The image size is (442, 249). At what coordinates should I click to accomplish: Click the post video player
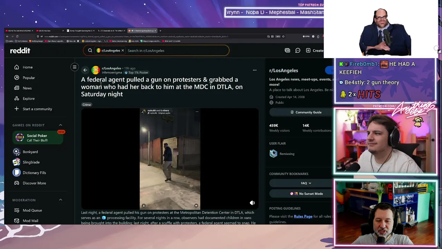170,159
